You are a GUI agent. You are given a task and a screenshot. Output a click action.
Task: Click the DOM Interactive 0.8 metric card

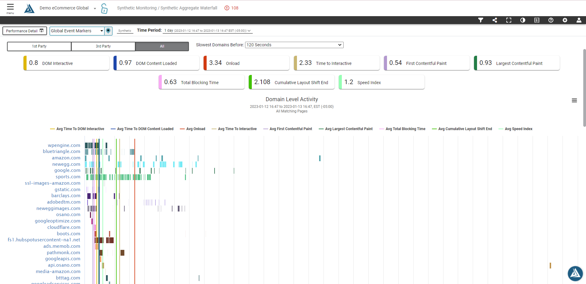[67, 63]
